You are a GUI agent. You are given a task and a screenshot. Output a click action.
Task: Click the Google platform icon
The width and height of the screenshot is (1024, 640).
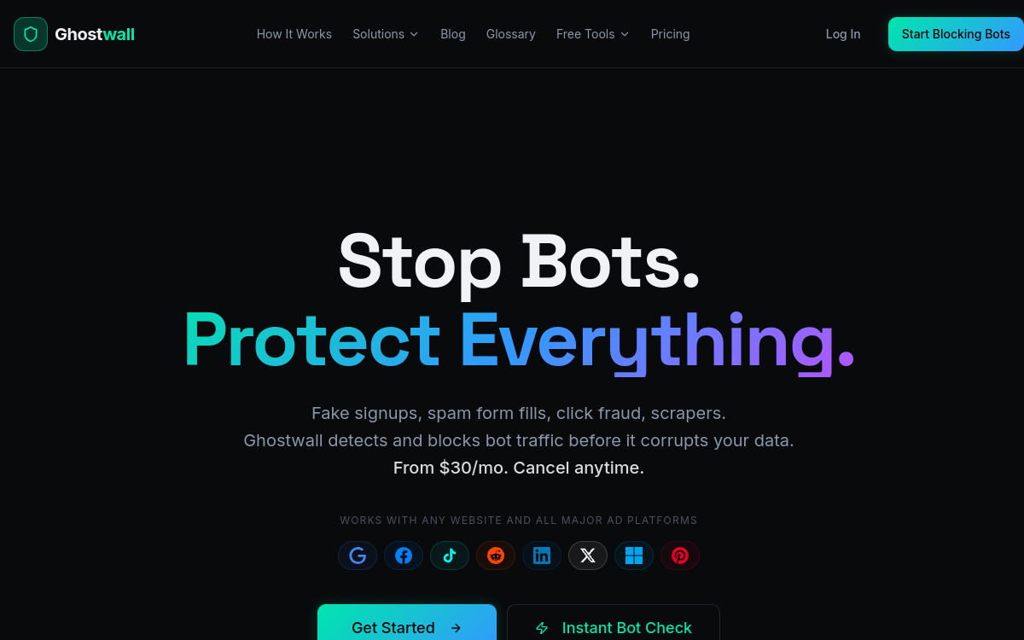[x=358, y=556]
